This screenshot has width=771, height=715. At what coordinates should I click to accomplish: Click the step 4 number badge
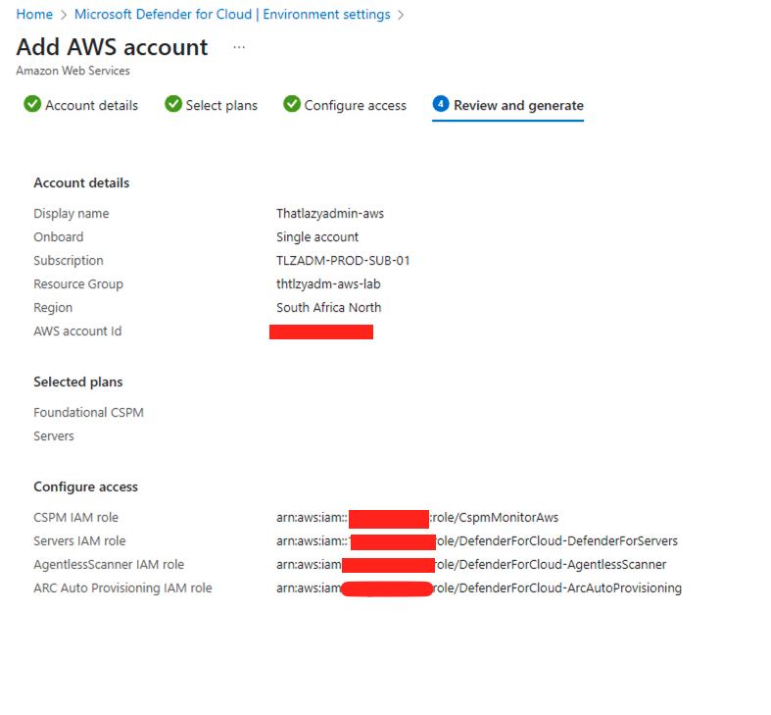[441, 104]
